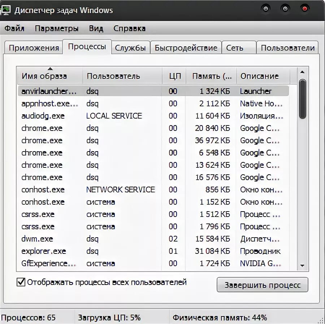Click the scroll down arrow of process list
This screenshot has width=325, height=324.
coord(302,265)
